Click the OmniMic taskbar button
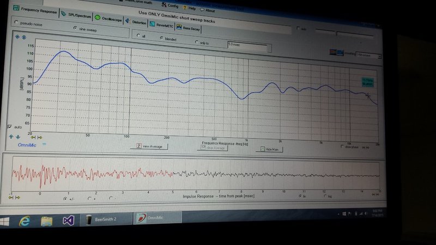This screenshot has height=245, width=436. tap(158, 218)
